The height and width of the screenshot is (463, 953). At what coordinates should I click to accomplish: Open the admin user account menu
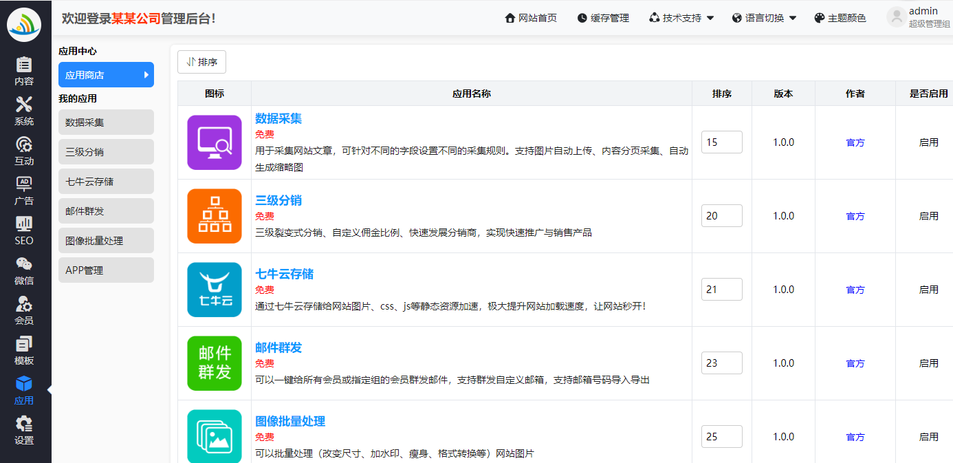918,17
